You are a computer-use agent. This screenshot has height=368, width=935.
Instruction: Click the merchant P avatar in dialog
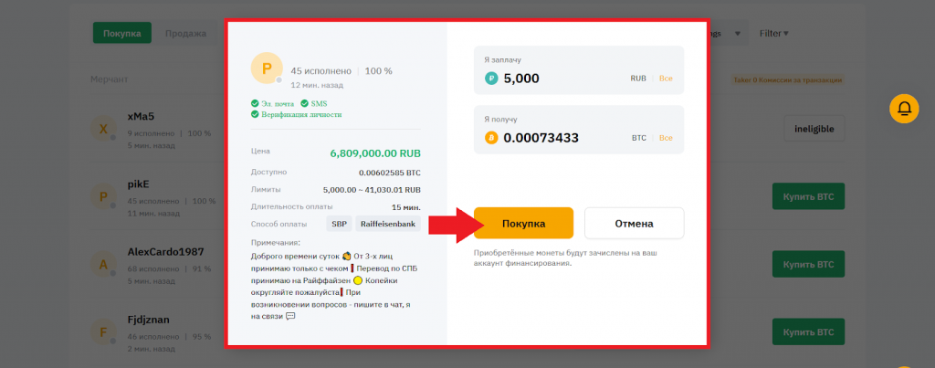[x=266, y=68]
